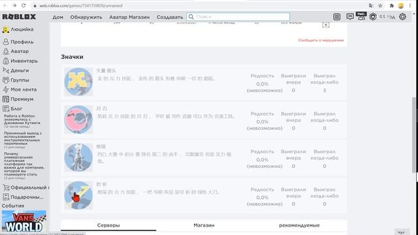
Task: Open blog post Причинный вывод
Action: pos(23,140)
